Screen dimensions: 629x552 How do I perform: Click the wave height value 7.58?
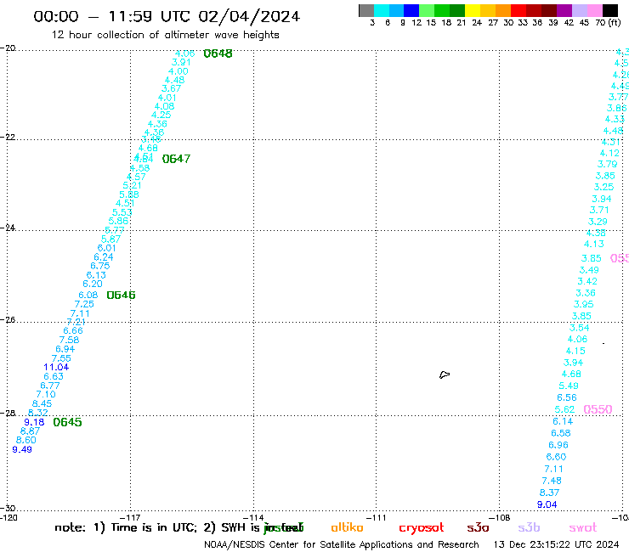70,340
